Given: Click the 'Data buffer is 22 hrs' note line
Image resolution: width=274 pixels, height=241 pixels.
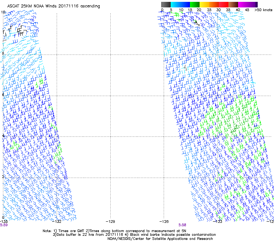Looking at the screenshot, I should [134, 235].
